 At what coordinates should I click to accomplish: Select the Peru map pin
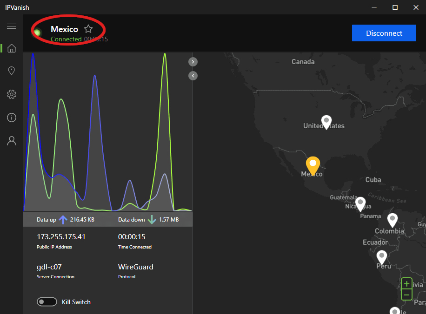pyautogui.click(x=382, y=257)
